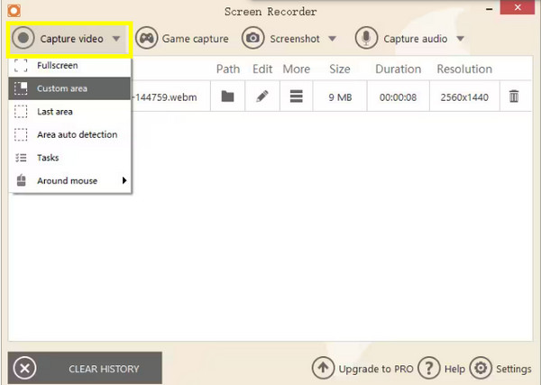Click the Game capture gamepad icon
Viewport: 541px width, 385px height.
click(x=146, y=38)
